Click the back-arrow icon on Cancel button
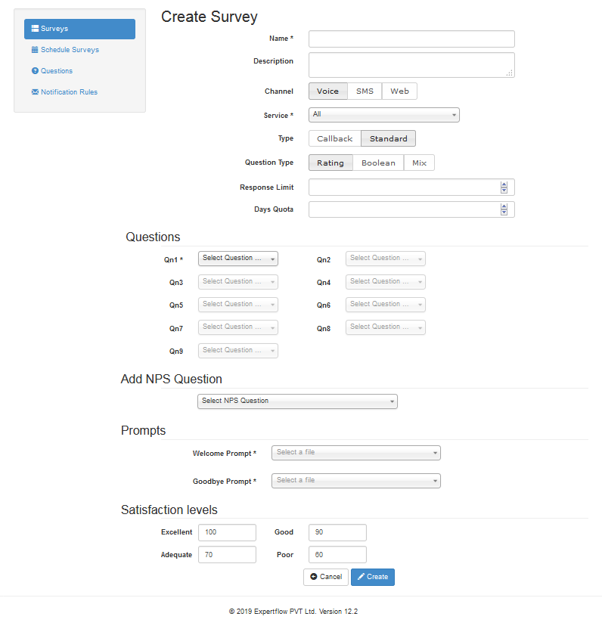 (x=314, y=576)
